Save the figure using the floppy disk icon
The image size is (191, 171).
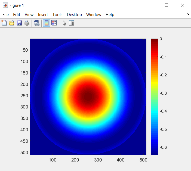(x=19, y=23)
